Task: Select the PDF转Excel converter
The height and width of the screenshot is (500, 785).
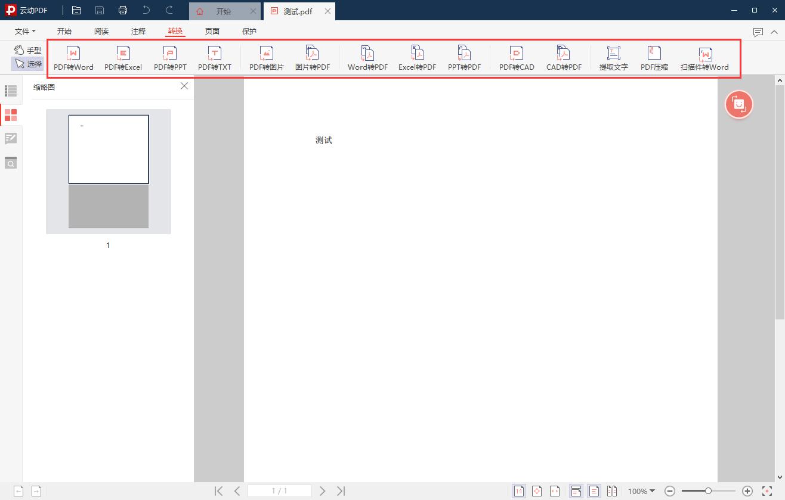Action: (123, 59)
